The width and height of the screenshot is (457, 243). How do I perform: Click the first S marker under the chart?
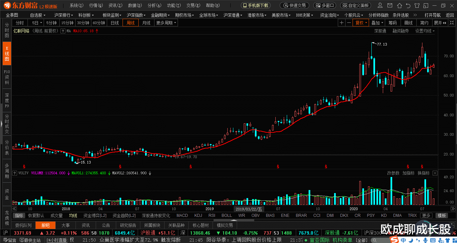click(24, 166)
